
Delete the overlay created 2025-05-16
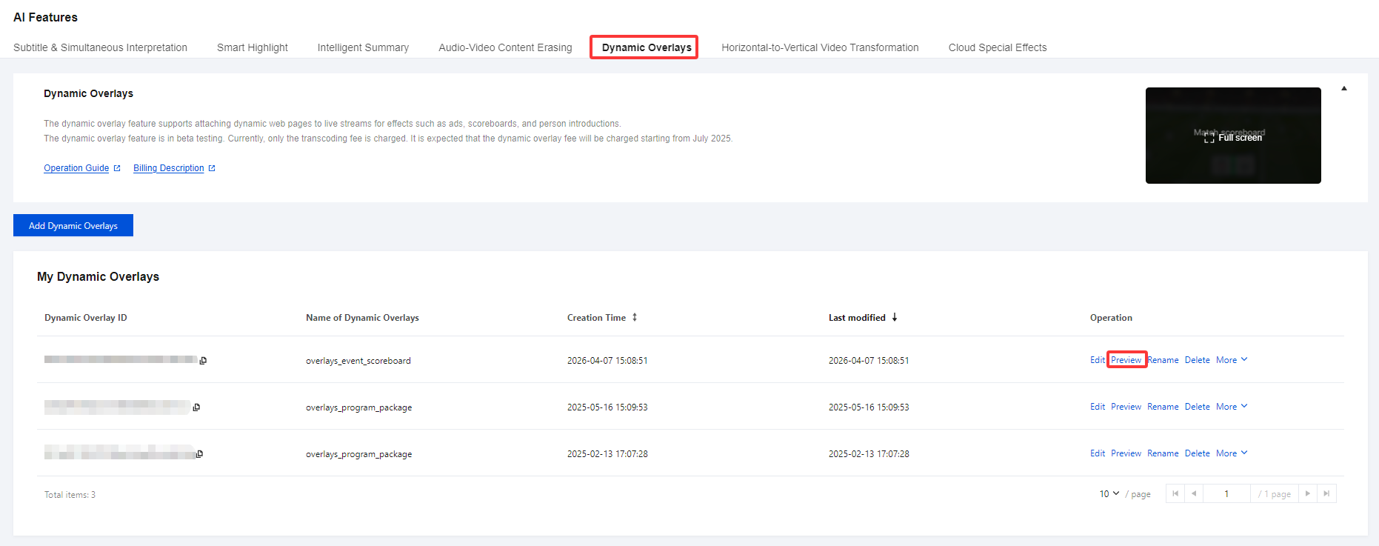click(x=1198, y=407)
